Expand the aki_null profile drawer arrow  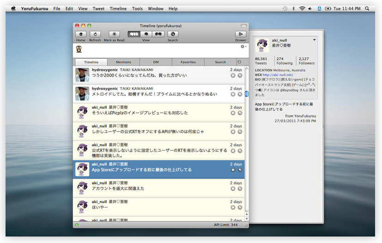(x=315, y=40)
